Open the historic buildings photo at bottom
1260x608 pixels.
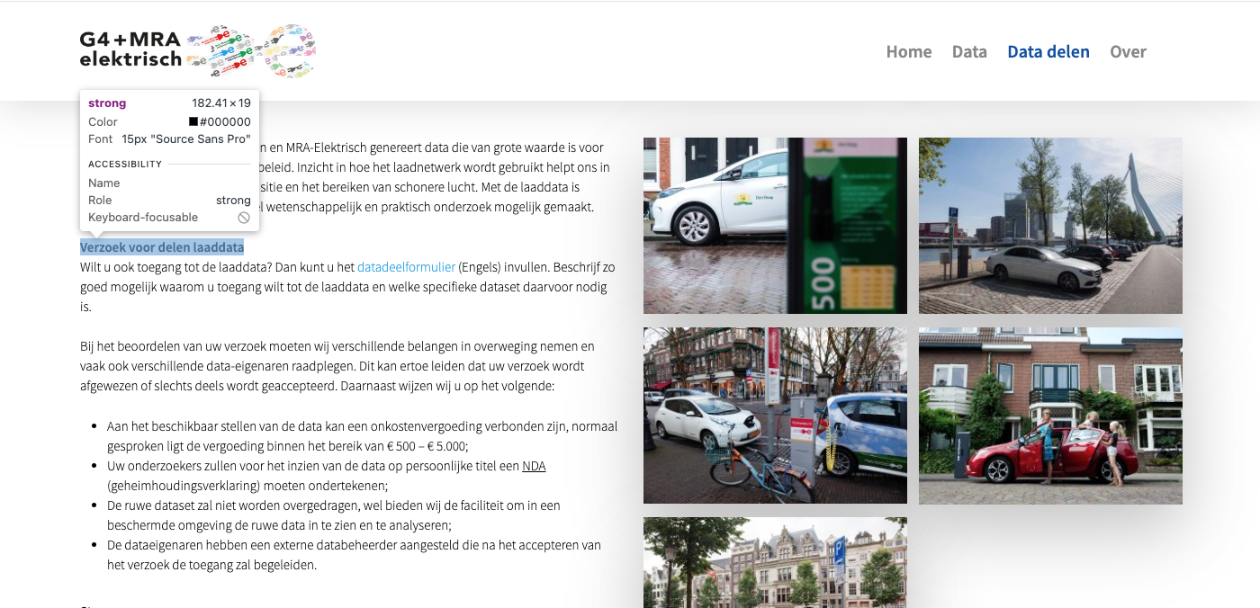point(775,562)
